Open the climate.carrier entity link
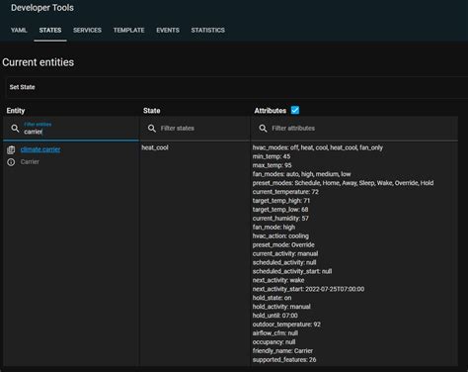This screenshot has height=372, width=468. (40, 149)
